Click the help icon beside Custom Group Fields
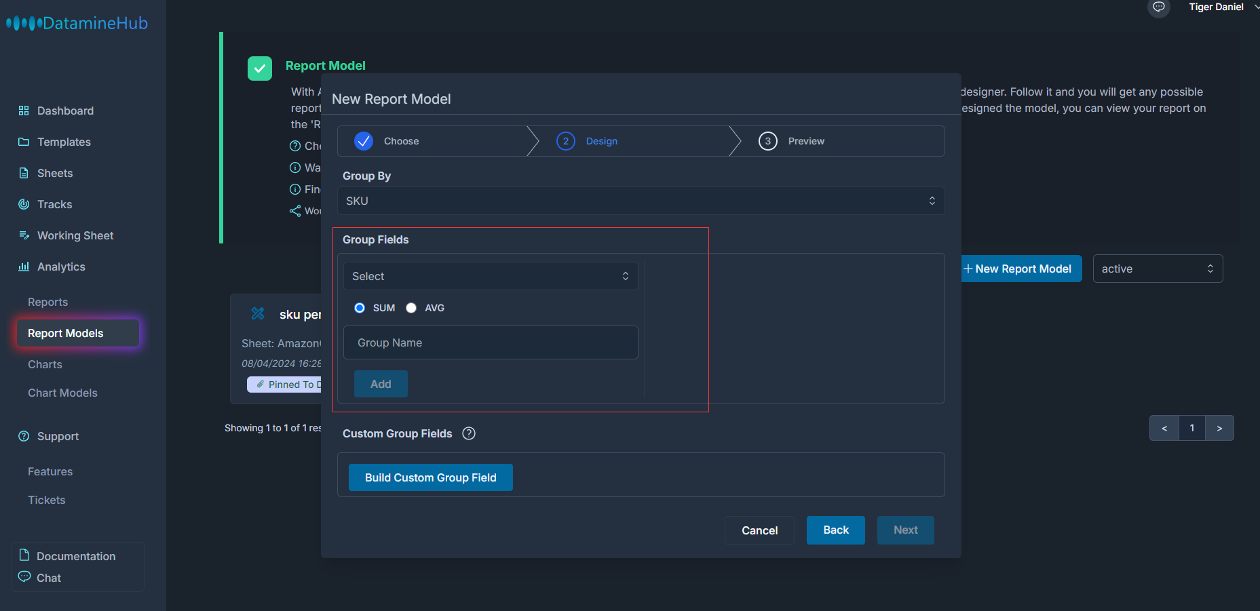The image size is (1260, 611). tap(469, 433)
